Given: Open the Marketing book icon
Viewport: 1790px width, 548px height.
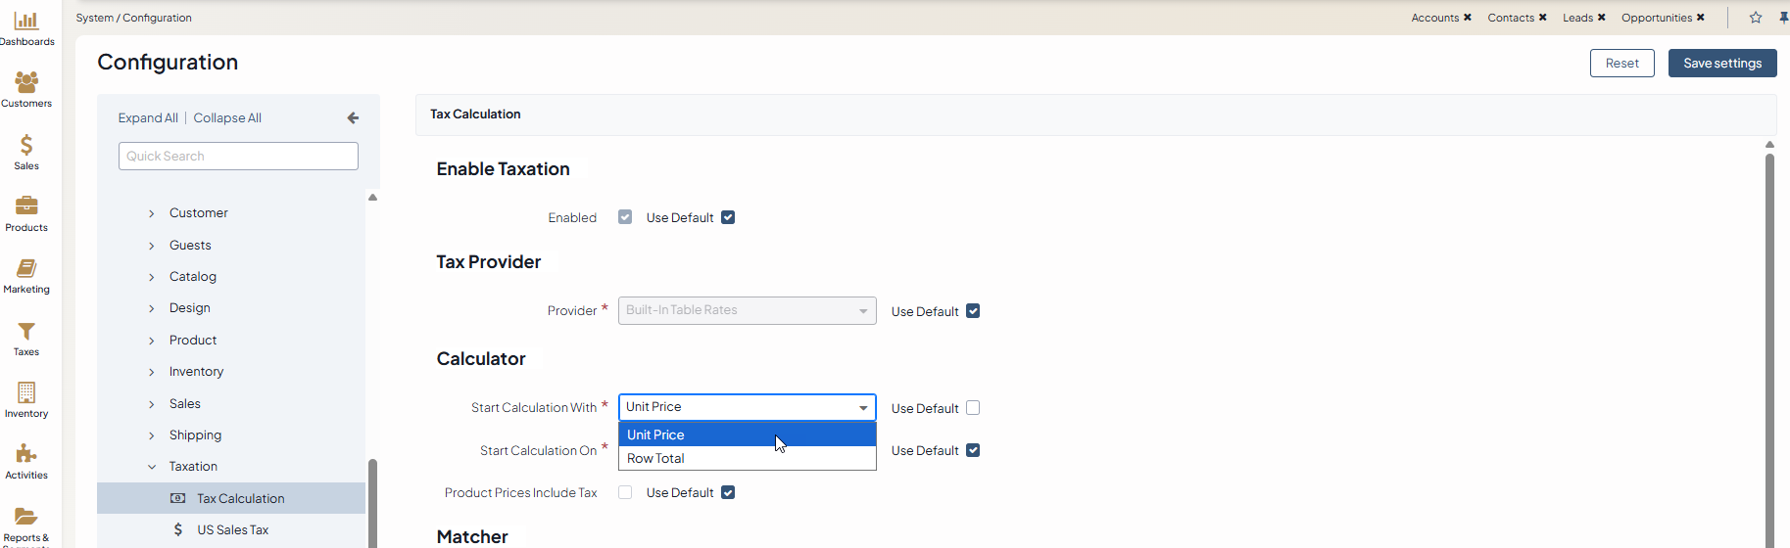Looking at the screenshot, I should point(26,268).
